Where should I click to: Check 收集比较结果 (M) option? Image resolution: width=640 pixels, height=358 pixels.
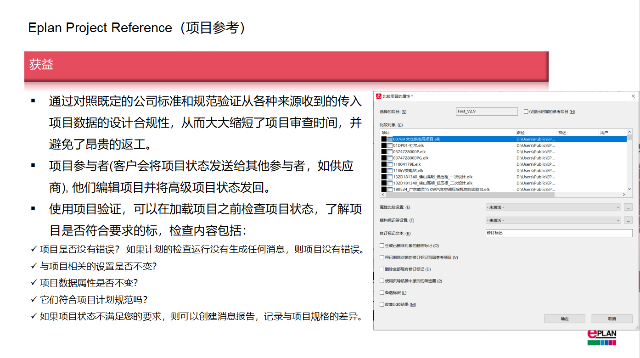(382, 304)
